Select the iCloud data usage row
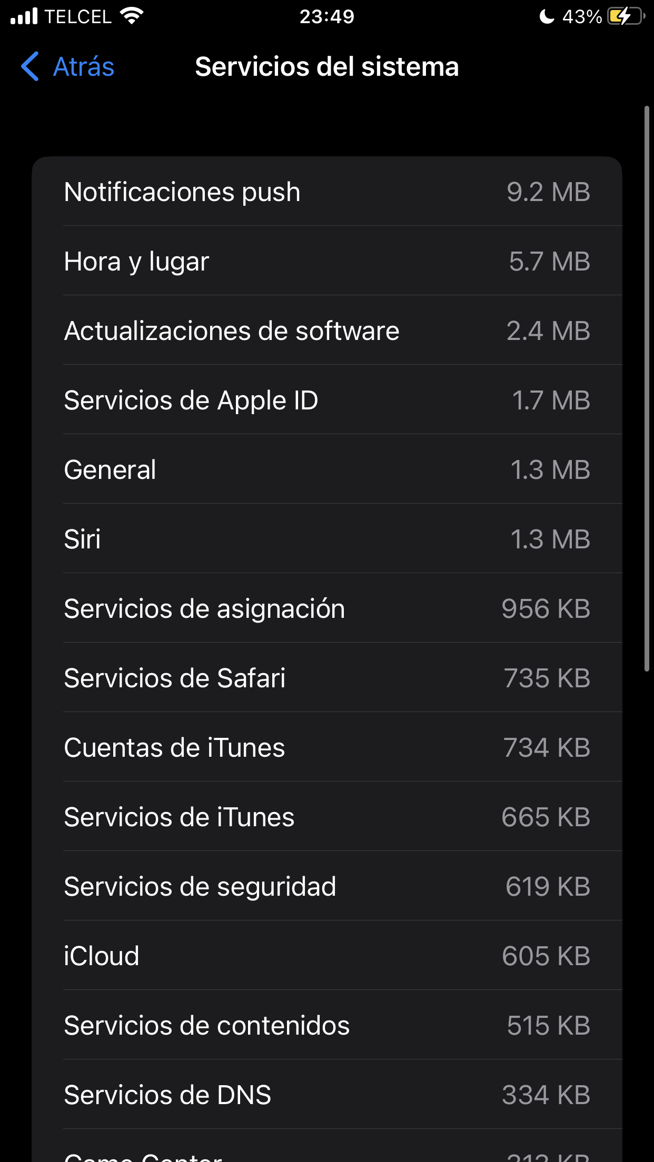The width and height of the screenshot is (654, 1162). tap(326, 956)
